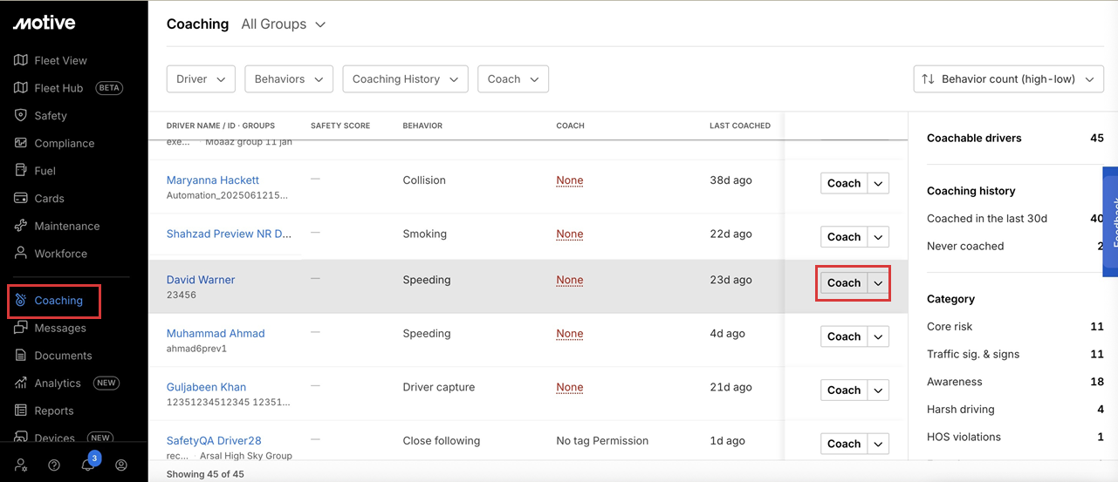1118x482 pixels.
Task: Click the admin settings person icon
Action: [21, 465]
